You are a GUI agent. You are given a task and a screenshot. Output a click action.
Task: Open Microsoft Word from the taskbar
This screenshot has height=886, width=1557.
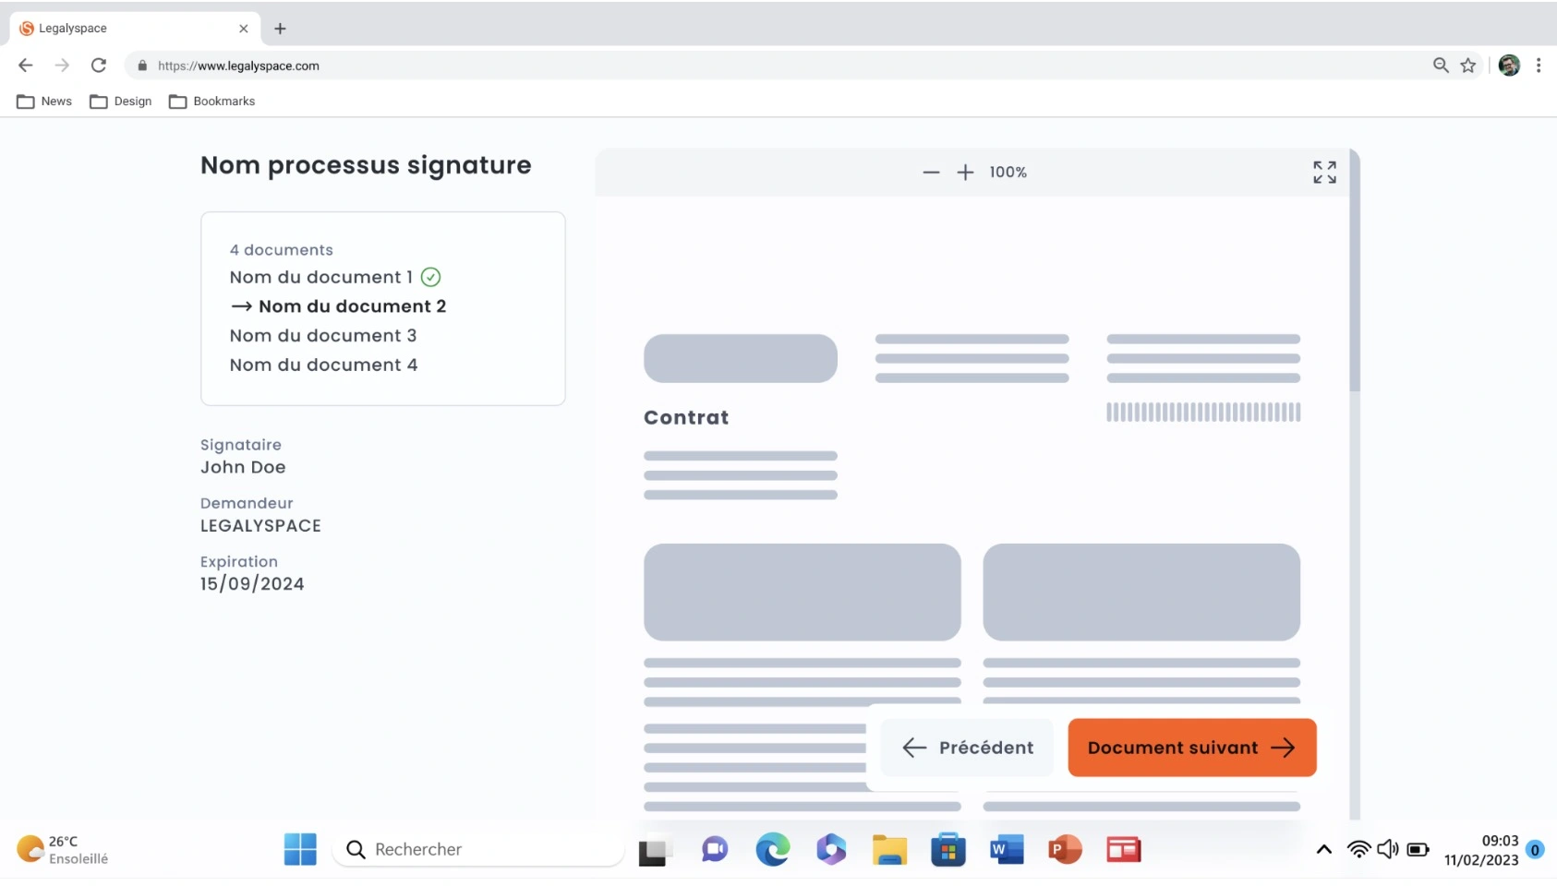pyautogui.click(x=1007, y=849)
